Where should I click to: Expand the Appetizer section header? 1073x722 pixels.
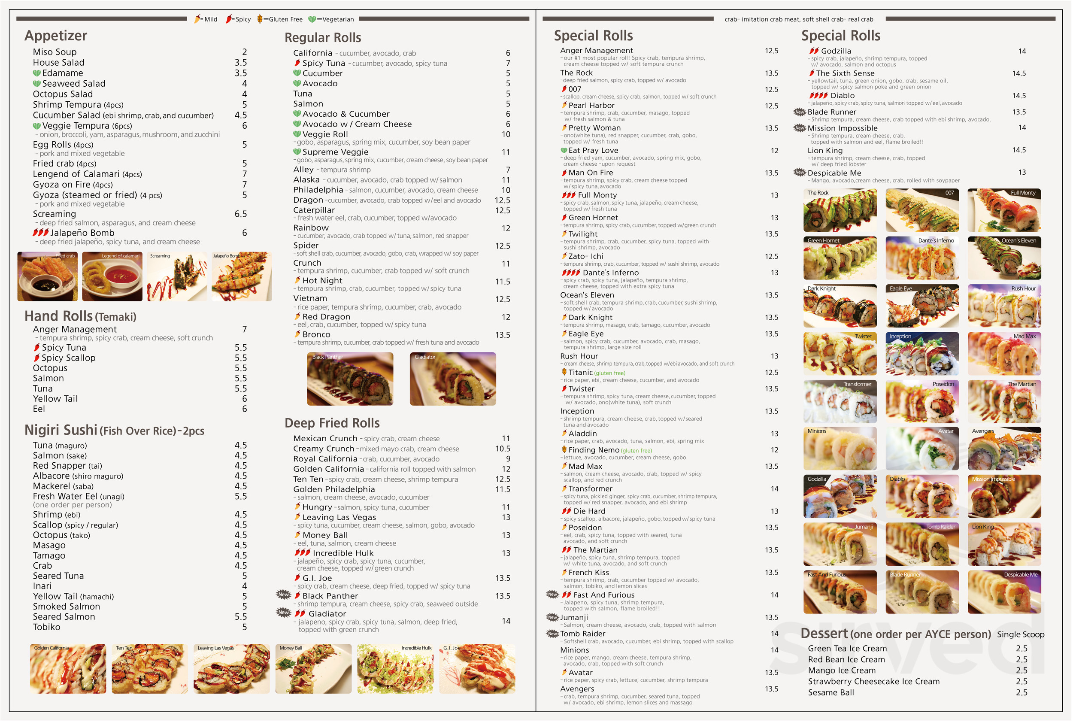tap(56, 36)
